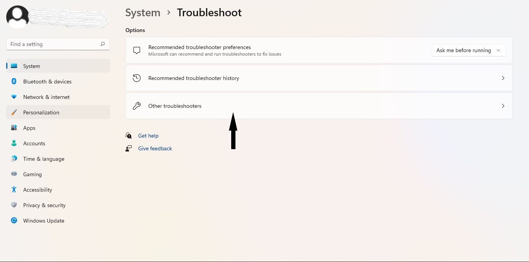Viewport: 529px width, 262px height.
Task: Open the Get help link
Action: tap(148, 136)
